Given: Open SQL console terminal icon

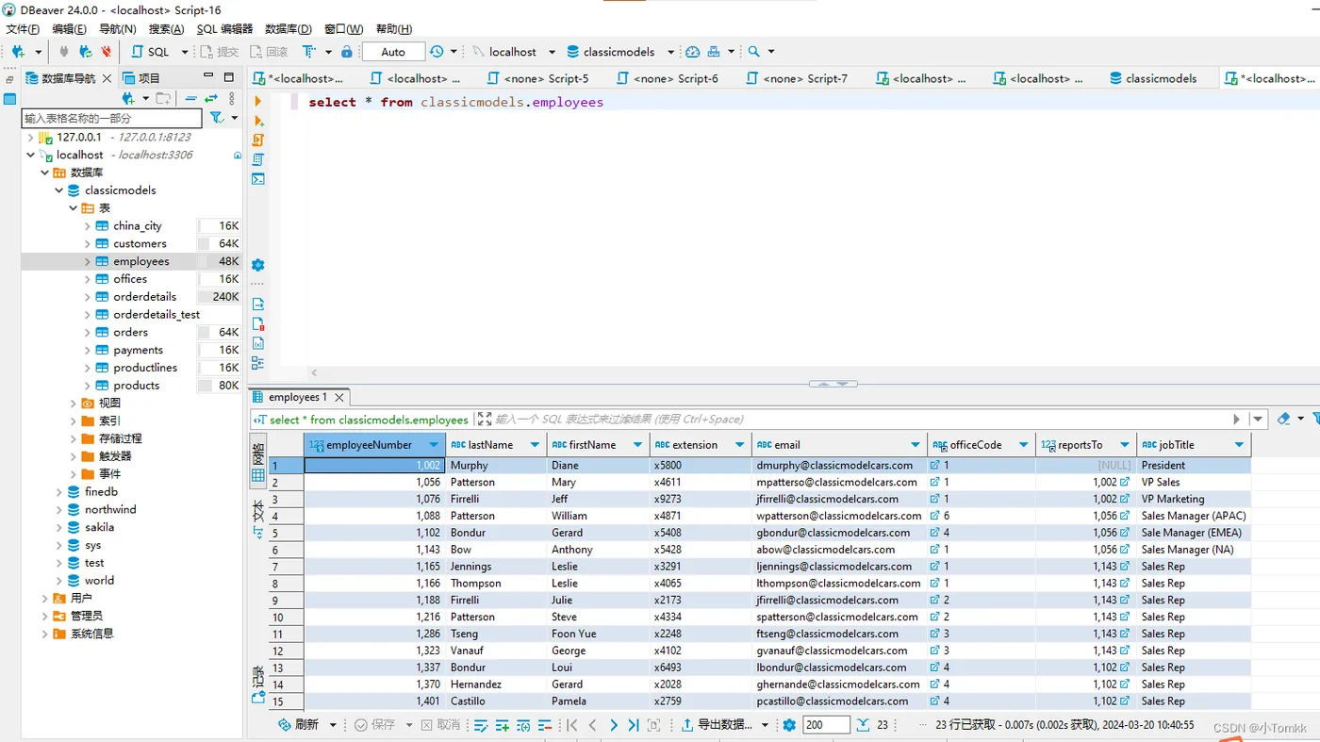Looking at the screenshot, I should coord(258,179).
